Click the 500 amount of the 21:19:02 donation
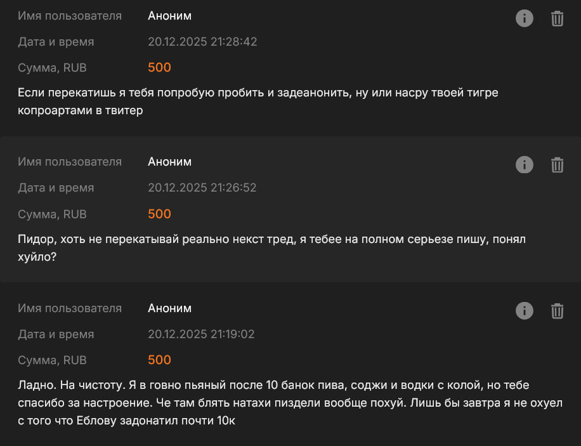 (159, 360)
